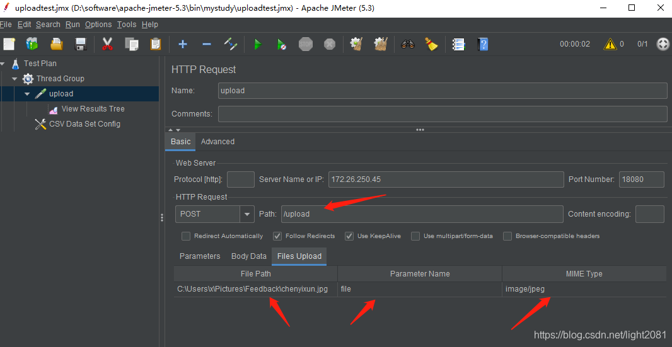Click the Start no pauses icon
672x347 pixels.
point(282,43)
